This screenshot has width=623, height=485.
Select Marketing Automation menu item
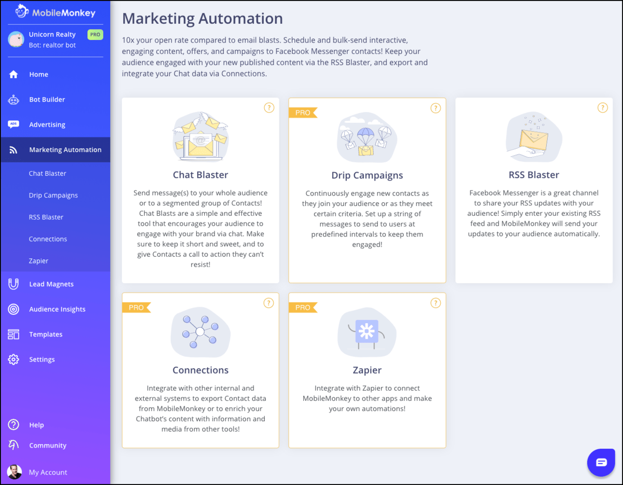pyautogui.click(x=55, y=150)
